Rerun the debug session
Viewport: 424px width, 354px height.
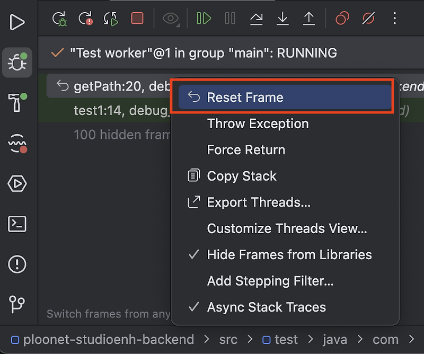61,17
